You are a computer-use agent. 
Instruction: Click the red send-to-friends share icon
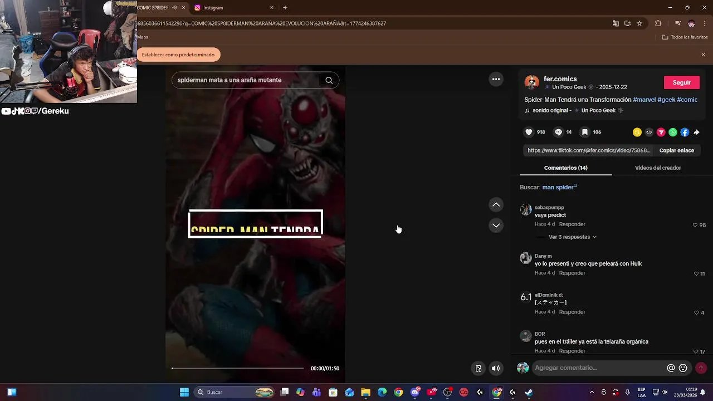pos(661,132)
